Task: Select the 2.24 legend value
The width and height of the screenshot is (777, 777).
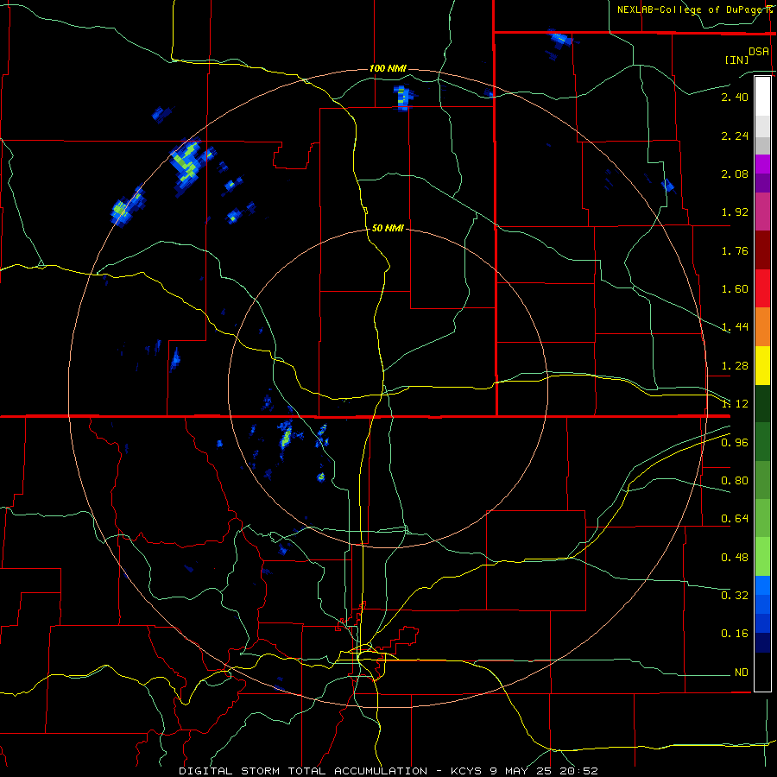Action: tap(735, 136)
